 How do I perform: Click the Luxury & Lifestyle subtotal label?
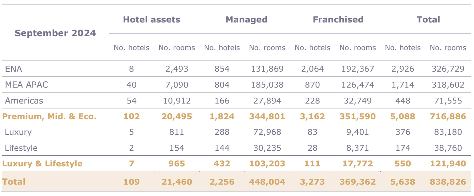pyautogui.click(x=42, y=163)
